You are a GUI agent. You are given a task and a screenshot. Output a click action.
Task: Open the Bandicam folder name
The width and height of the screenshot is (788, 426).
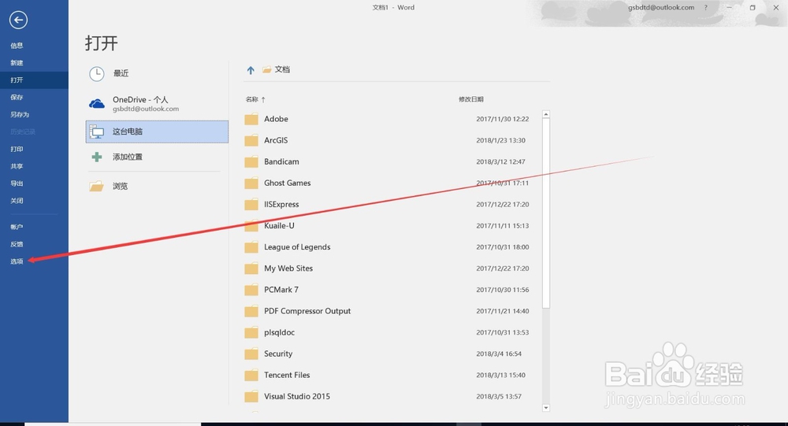(281, 161)
